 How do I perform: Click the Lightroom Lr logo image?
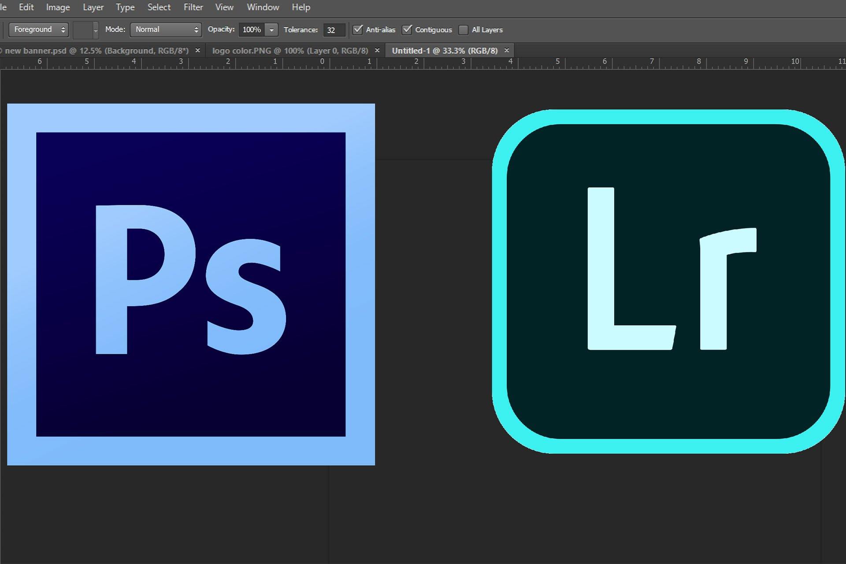pyautogui.click(x=668, y=281)
